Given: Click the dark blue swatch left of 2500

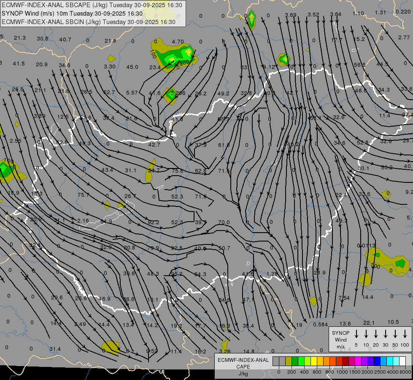Looking at the screenshot, I should tap(377, 361).
